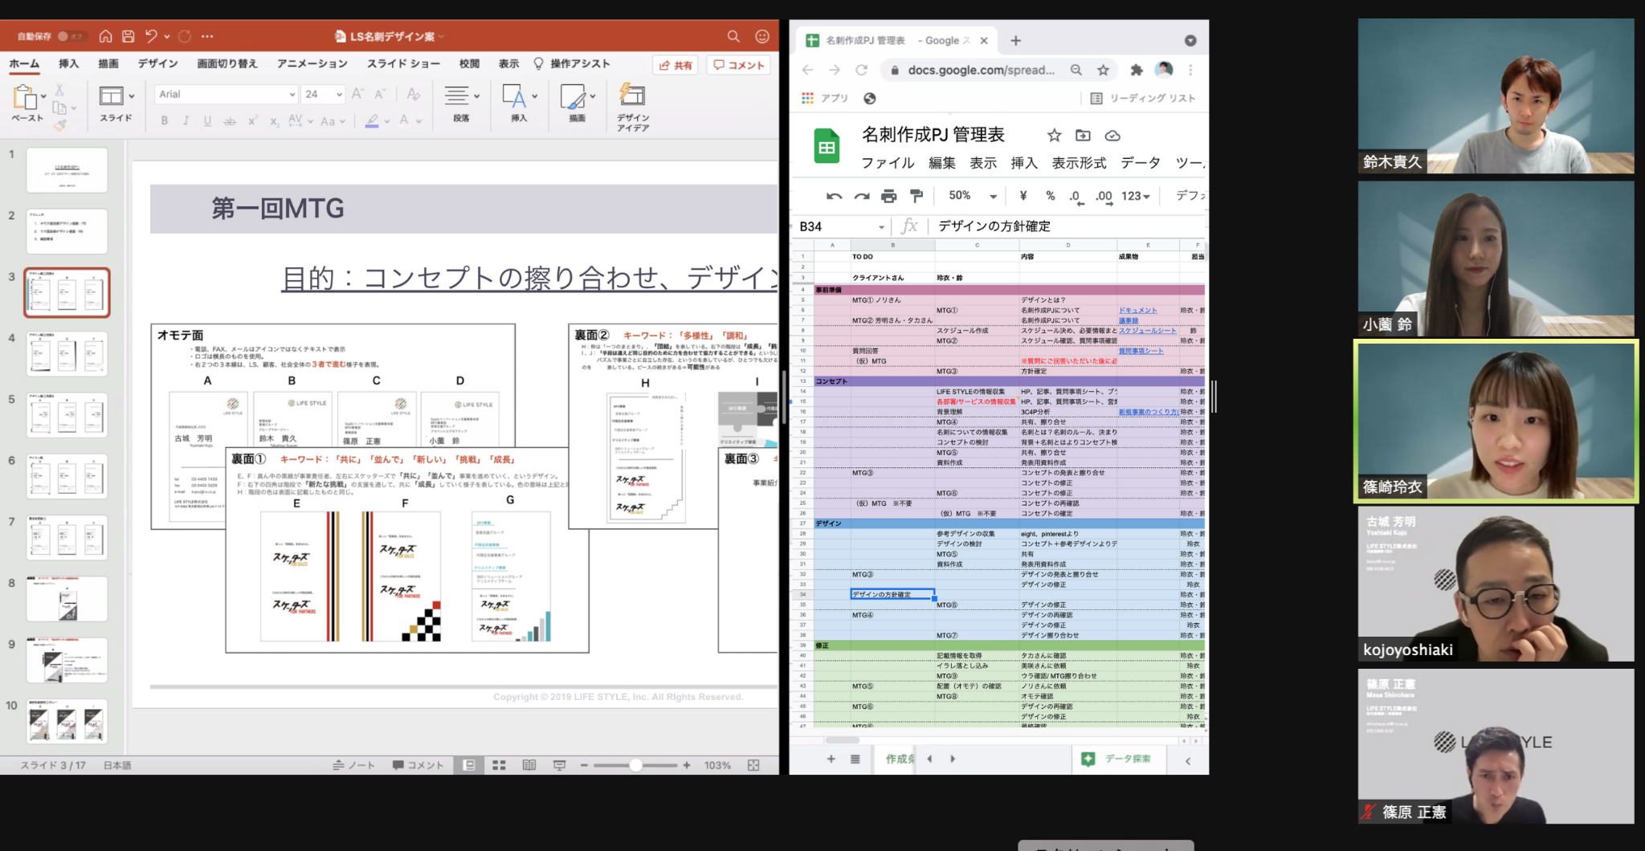The width and height of the screenshot is (1645, 851).
Task: Toggle bold formatting in PowerPoint
Action: click(165, 120)
